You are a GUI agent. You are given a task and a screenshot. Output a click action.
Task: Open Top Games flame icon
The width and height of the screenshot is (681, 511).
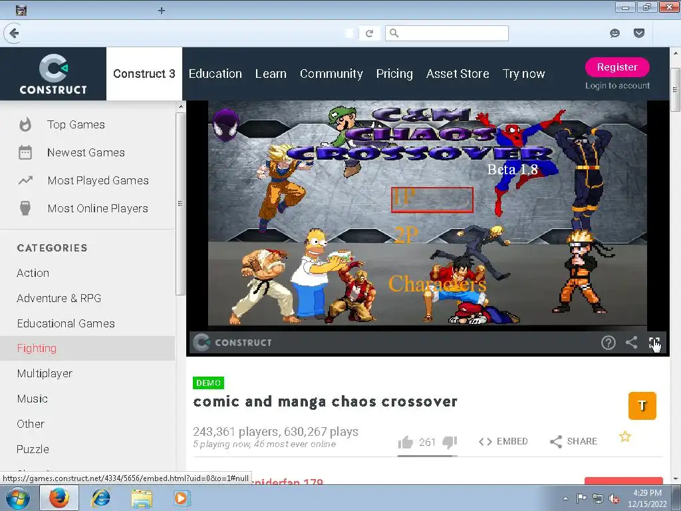26,124
